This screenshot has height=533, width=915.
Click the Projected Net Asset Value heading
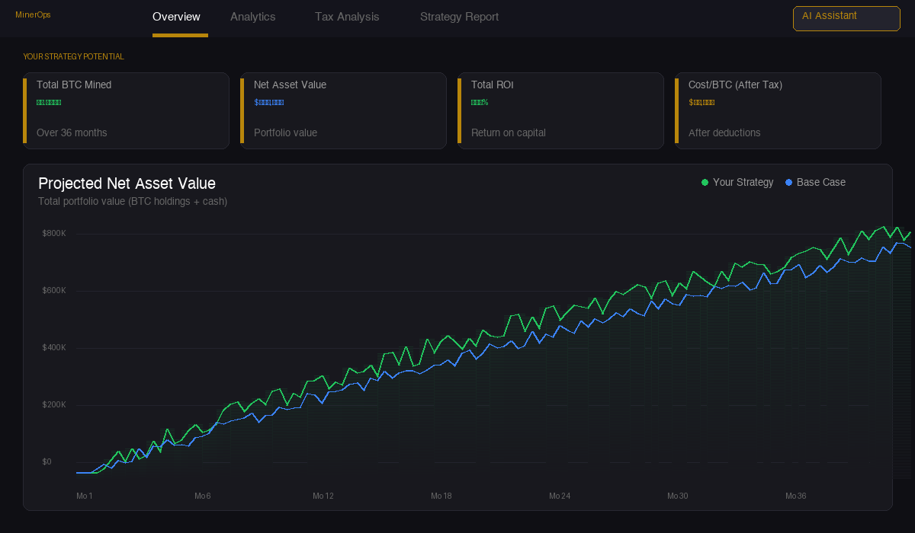click(x=127, y=184)
